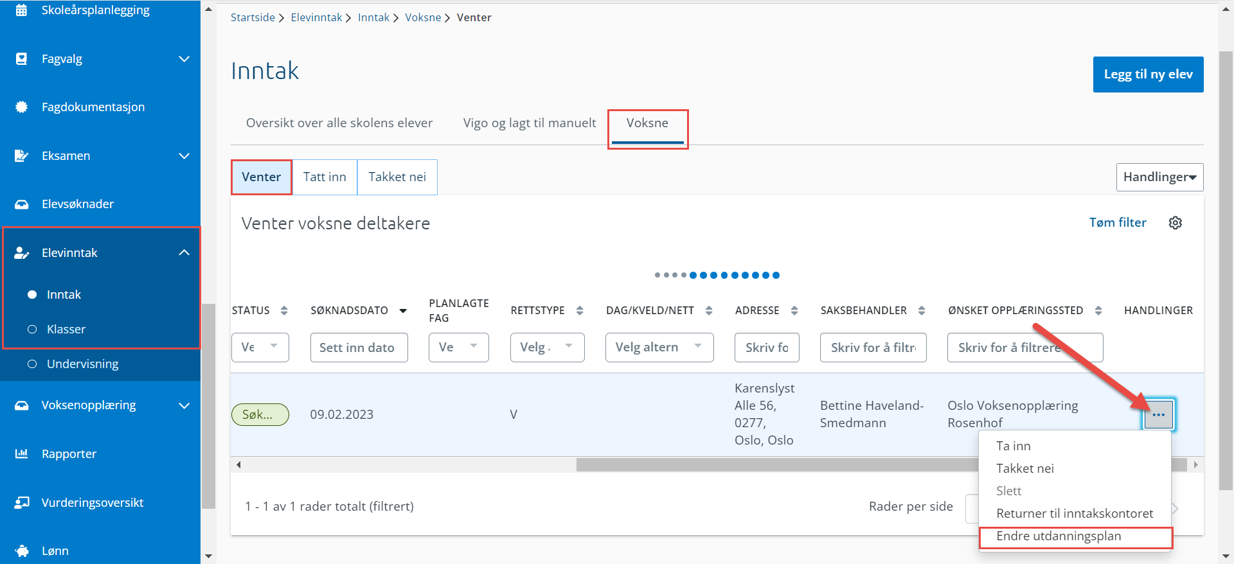Sort by SAKSBEHANDLER column arrows
1234x564 pixels.
point(922,310)
